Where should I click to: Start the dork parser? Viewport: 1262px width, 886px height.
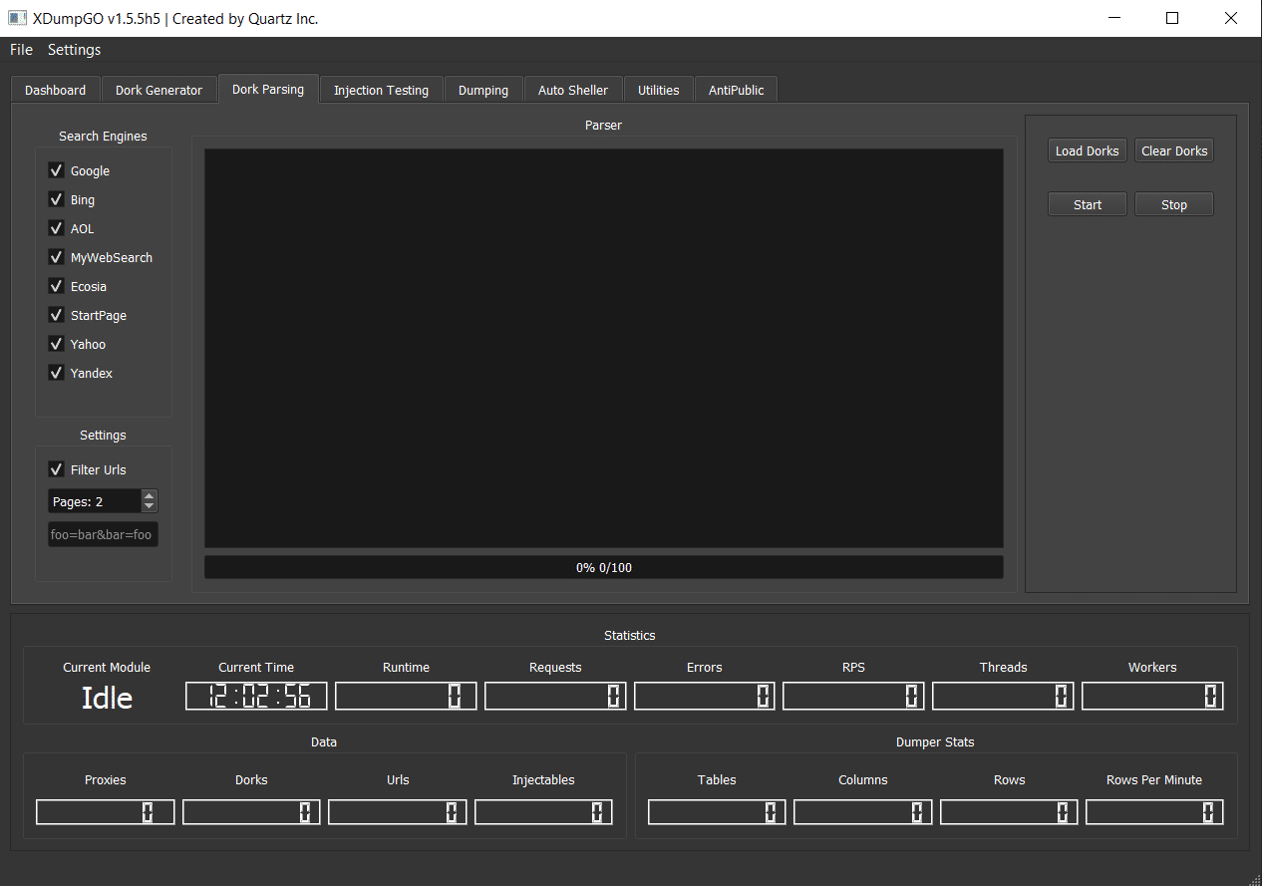pos(1088,204)
